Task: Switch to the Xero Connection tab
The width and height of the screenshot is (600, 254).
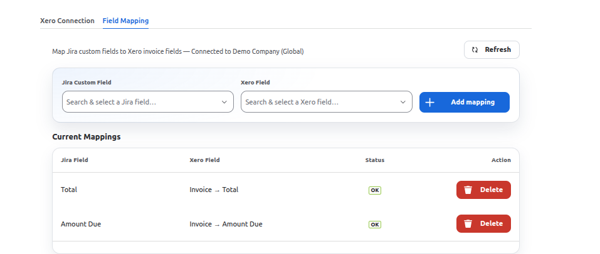Action: (67, 21)
